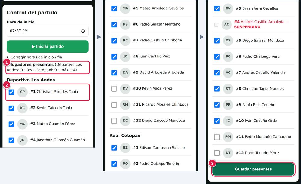This screenshot has height=184, width=301.
Task: Click the "Deportivo Los Andes" team heading
Action: (x=31, y=80)
